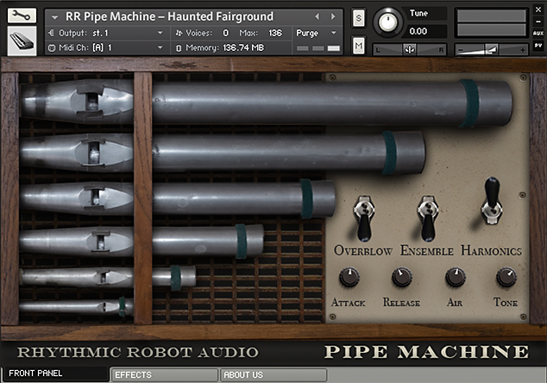Switch to the Effects tab
Viewport: 547px width, 383px height.
(164, 375)
